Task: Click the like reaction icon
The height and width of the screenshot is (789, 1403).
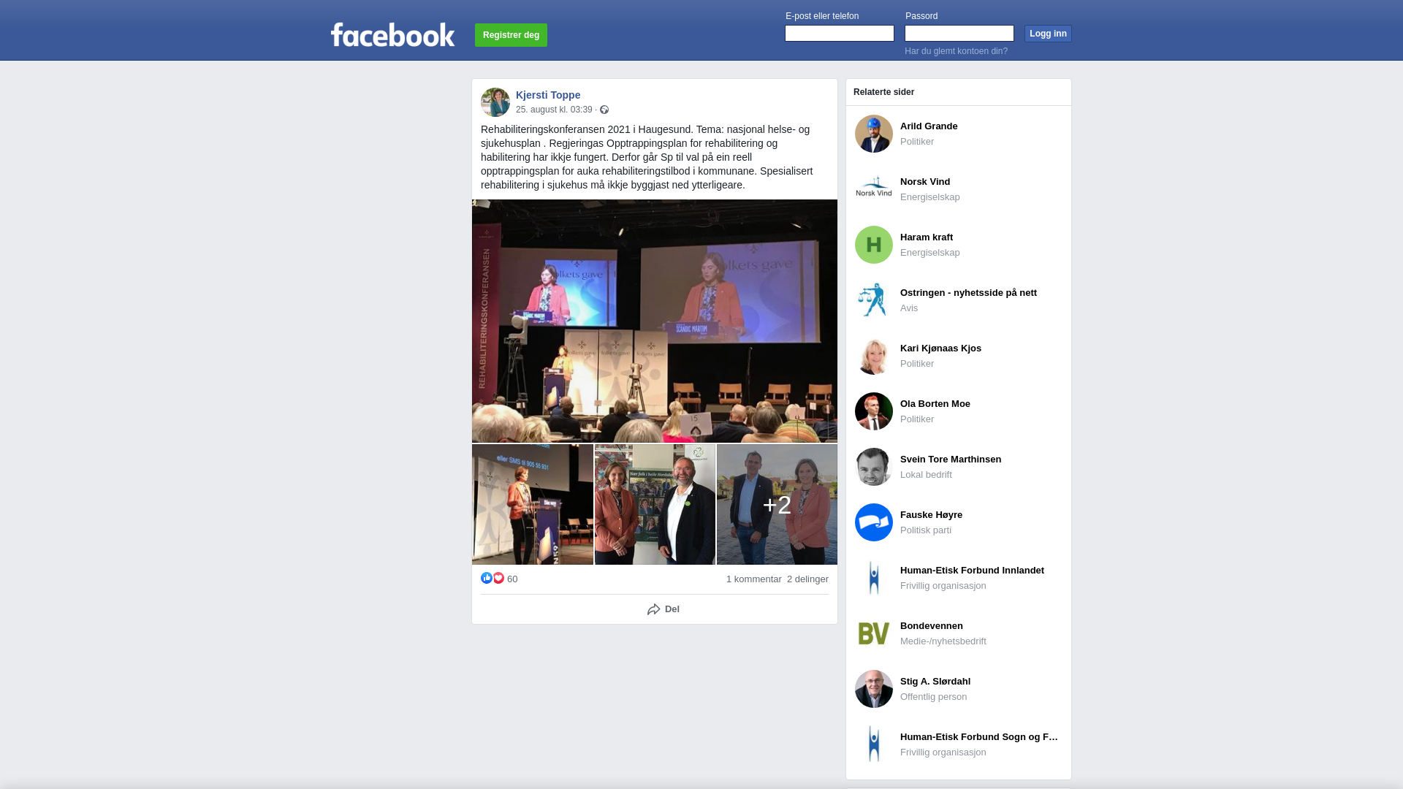Action: click(x=487, y=578)
